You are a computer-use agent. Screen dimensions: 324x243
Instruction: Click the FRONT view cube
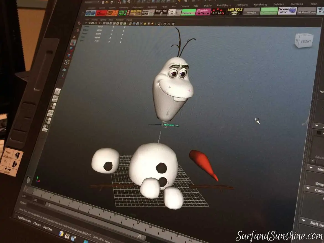pyautogui.click(x=304, y=41)
